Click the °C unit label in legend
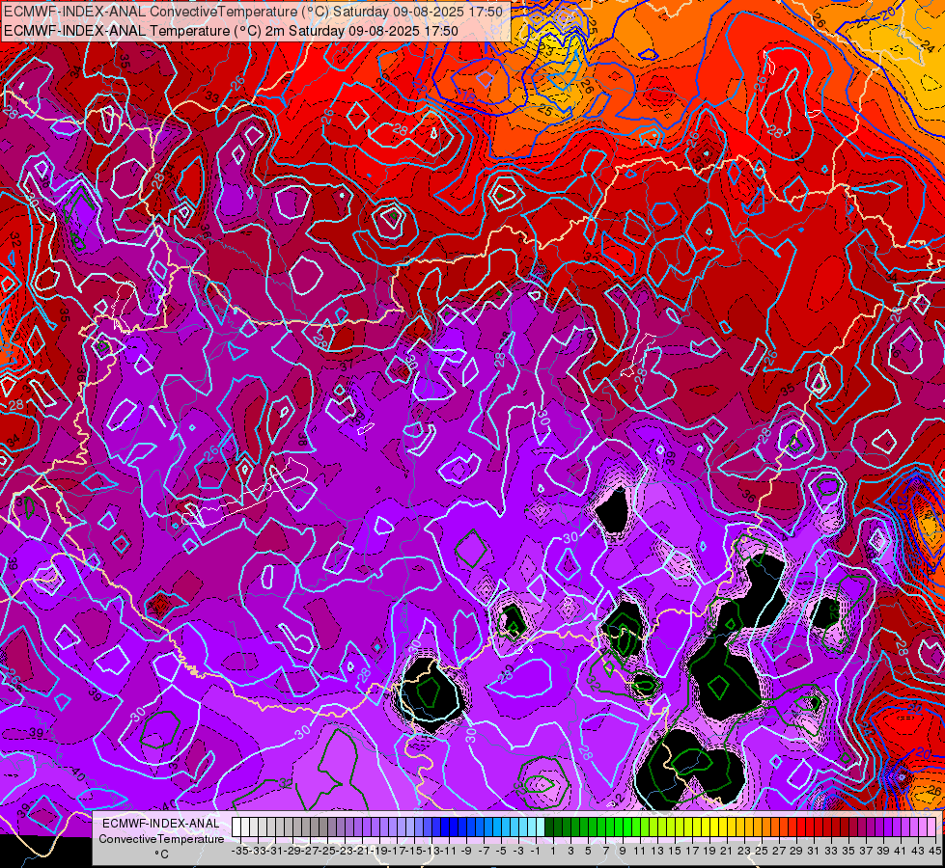 (x=161, y=854)
